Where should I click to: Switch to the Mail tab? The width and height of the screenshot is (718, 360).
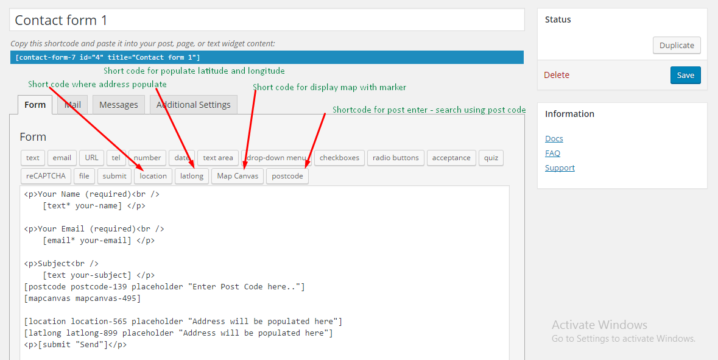[x=72, y=104]
